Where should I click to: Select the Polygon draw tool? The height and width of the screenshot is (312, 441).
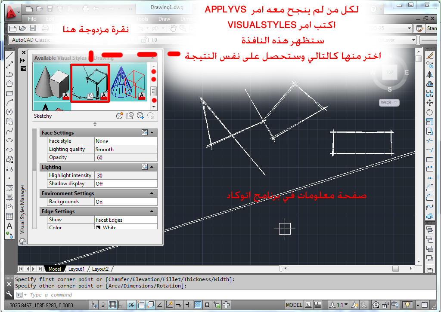click(x=9, y=84)
